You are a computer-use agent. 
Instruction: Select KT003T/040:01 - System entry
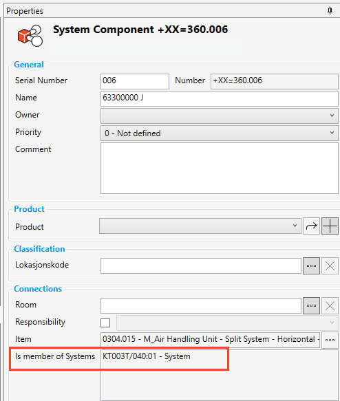click(x=147, y=356)
